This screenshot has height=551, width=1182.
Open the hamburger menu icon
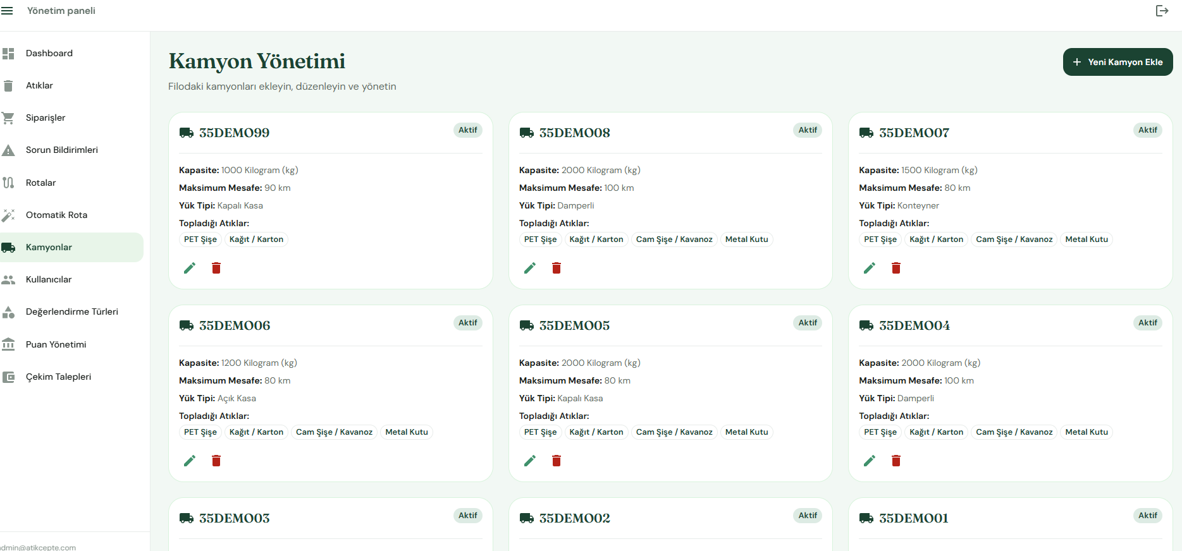[7, 11]
